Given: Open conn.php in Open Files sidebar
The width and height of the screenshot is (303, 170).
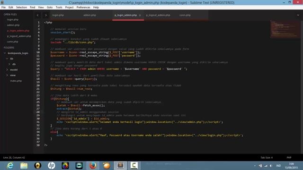Looking at the screenshot, I should (13, 42).
